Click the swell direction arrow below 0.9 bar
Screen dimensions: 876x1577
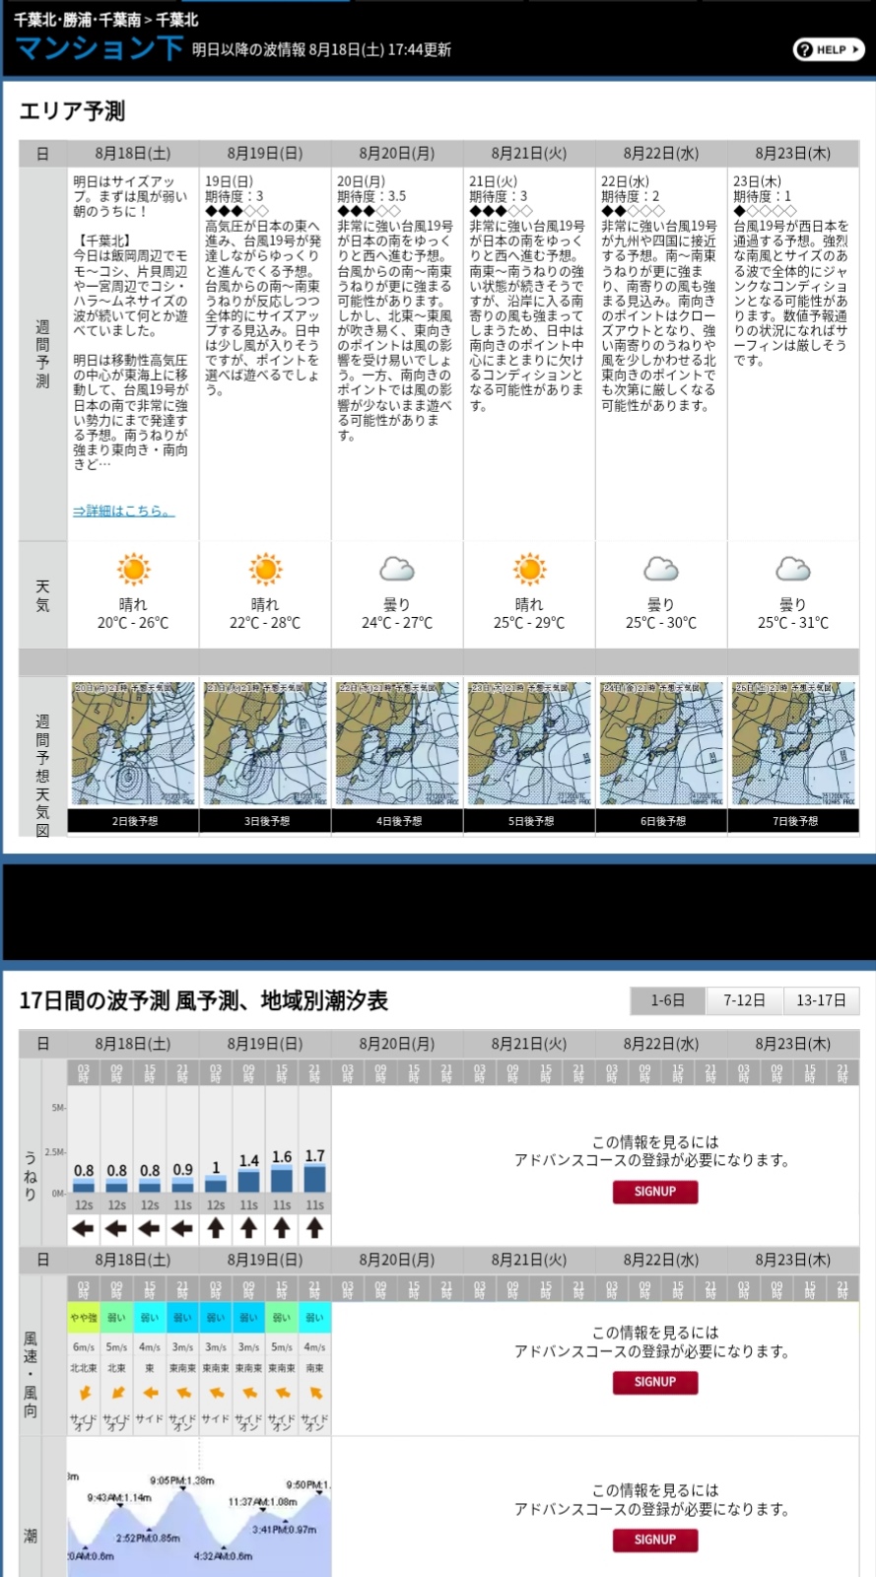[x=182, y=1228]
